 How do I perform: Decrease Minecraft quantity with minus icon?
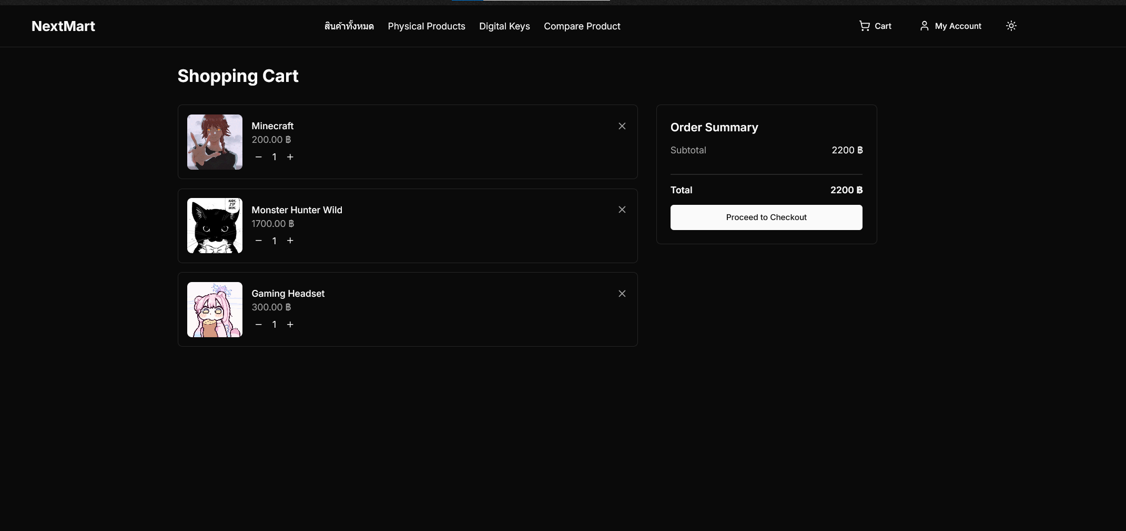pos(258,157)
